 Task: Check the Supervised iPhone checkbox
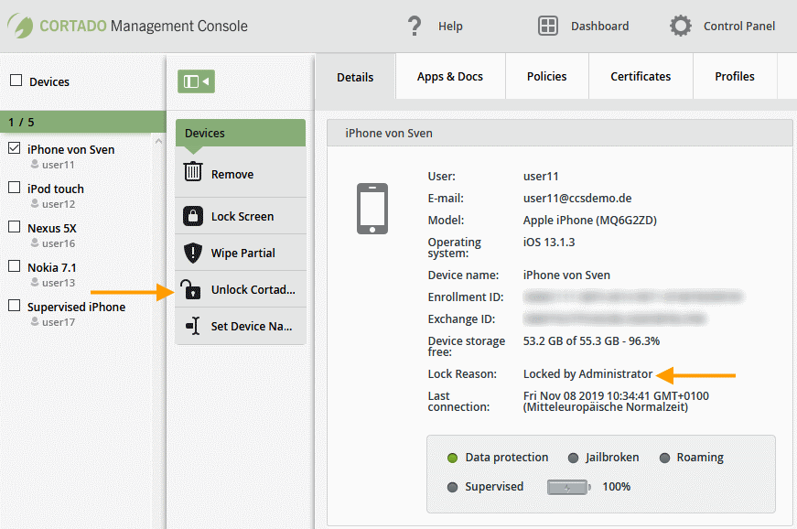[x=15, y=306]
